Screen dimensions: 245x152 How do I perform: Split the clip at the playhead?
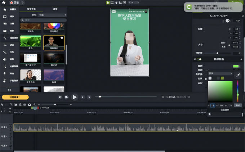click(25, 105)
